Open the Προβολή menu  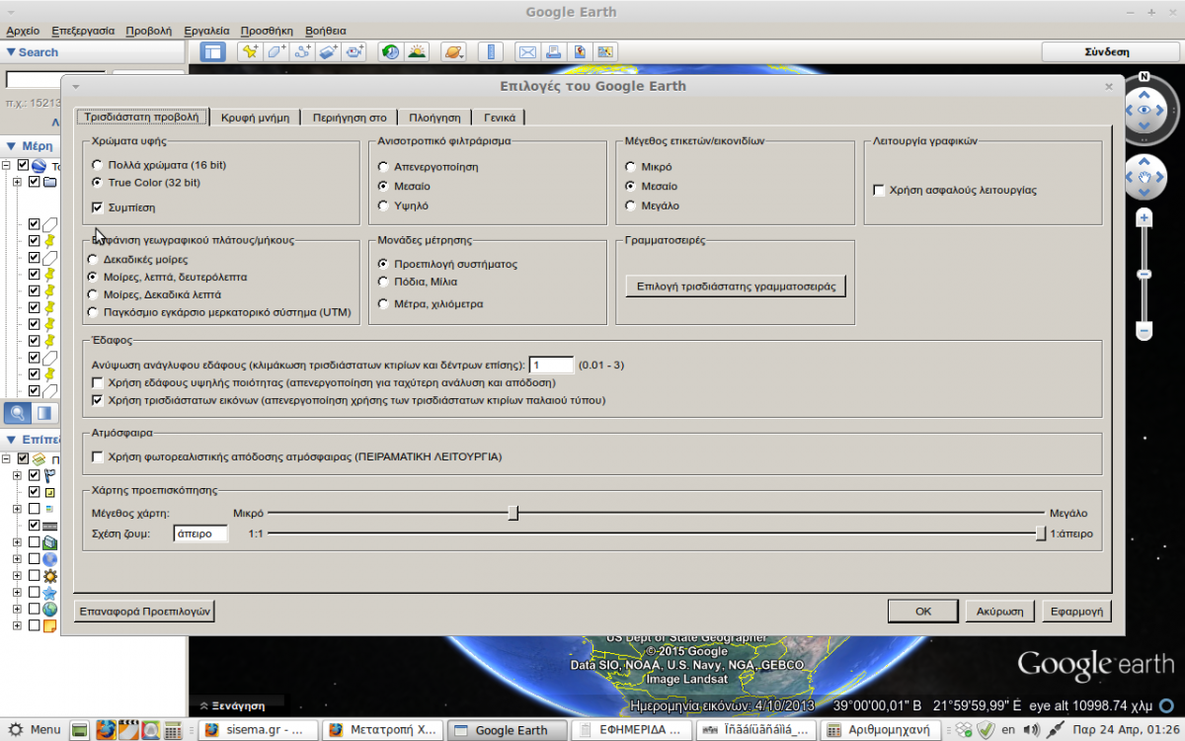click(149, 31)
